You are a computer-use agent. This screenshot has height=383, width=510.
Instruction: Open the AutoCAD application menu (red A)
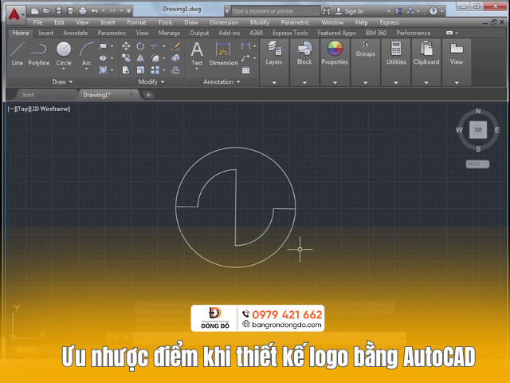[14, 14]
